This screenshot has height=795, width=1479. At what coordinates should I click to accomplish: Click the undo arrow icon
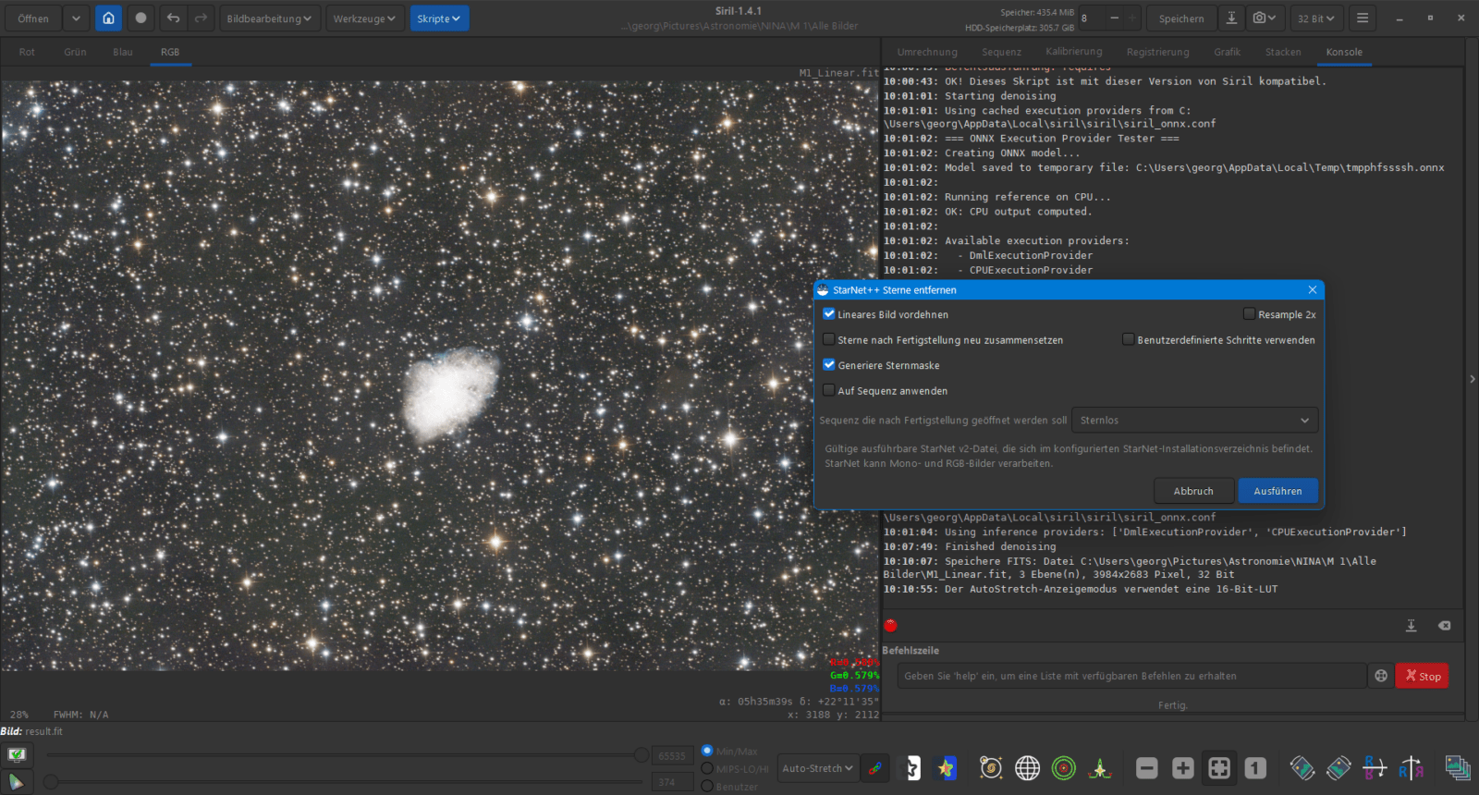tap(173, 18)
